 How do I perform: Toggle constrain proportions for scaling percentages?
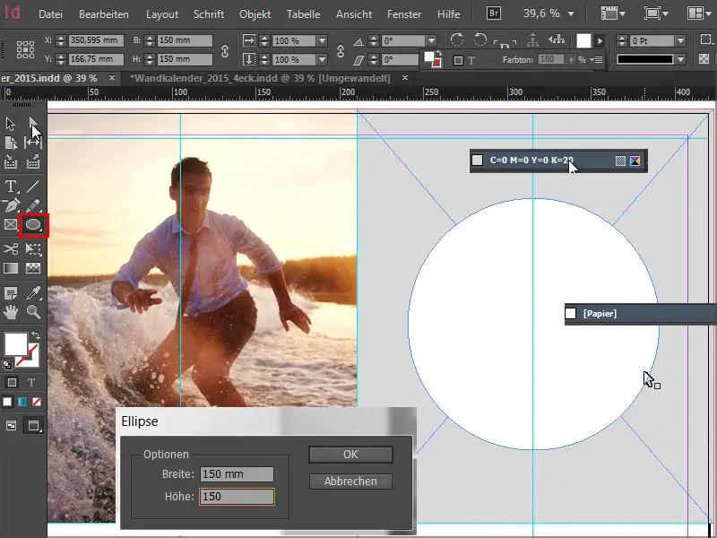pyautogui.click(x=341, y=50)
